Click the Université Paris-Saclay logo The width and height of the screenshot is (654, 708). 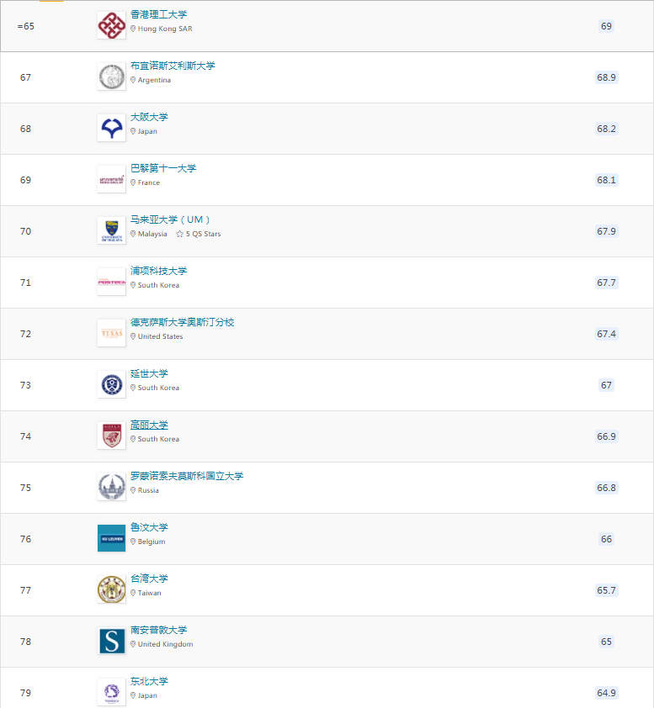(112, 180)
